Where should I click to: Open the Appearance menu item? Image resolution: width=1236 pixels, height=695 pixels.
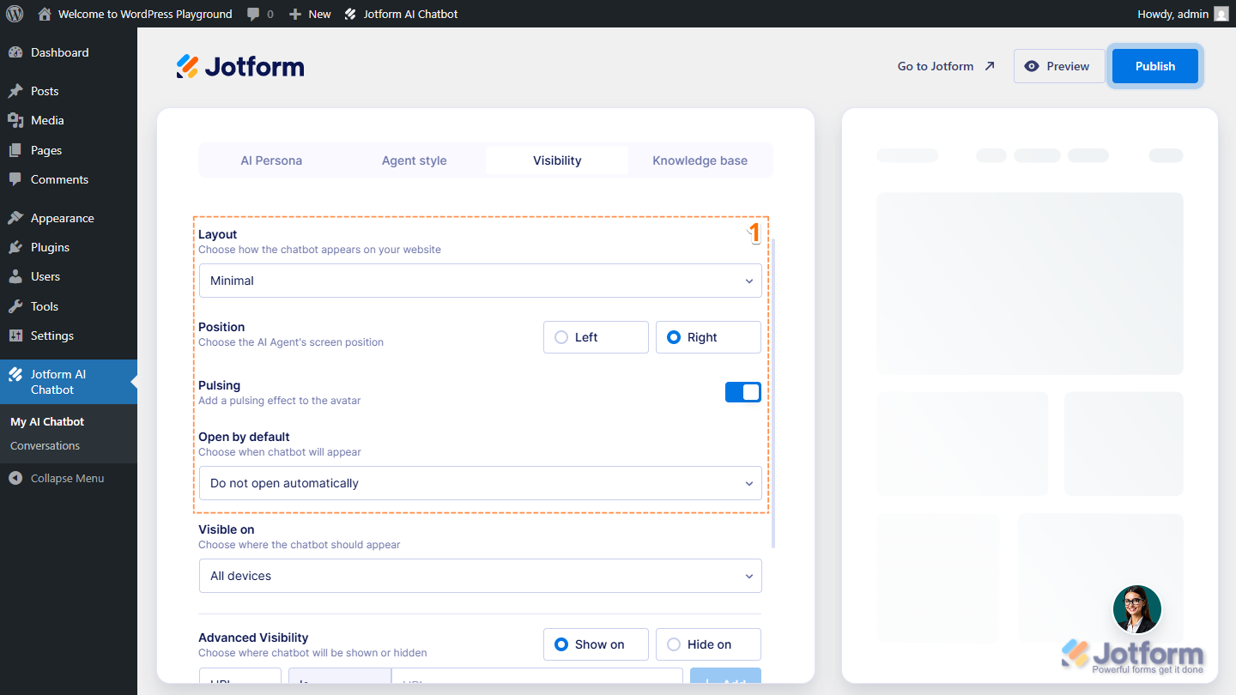pyautogui.click(x=69, y=218)
